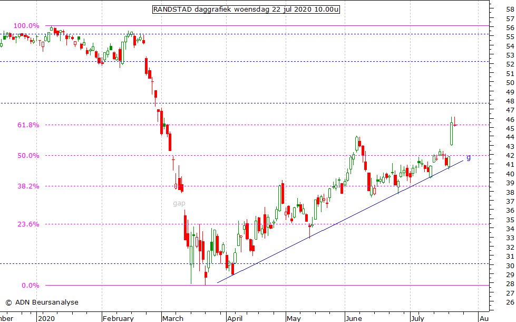Screen dimensions: 516x322
Task: Click price 26 on the right axis
Action: coord(510,302)
